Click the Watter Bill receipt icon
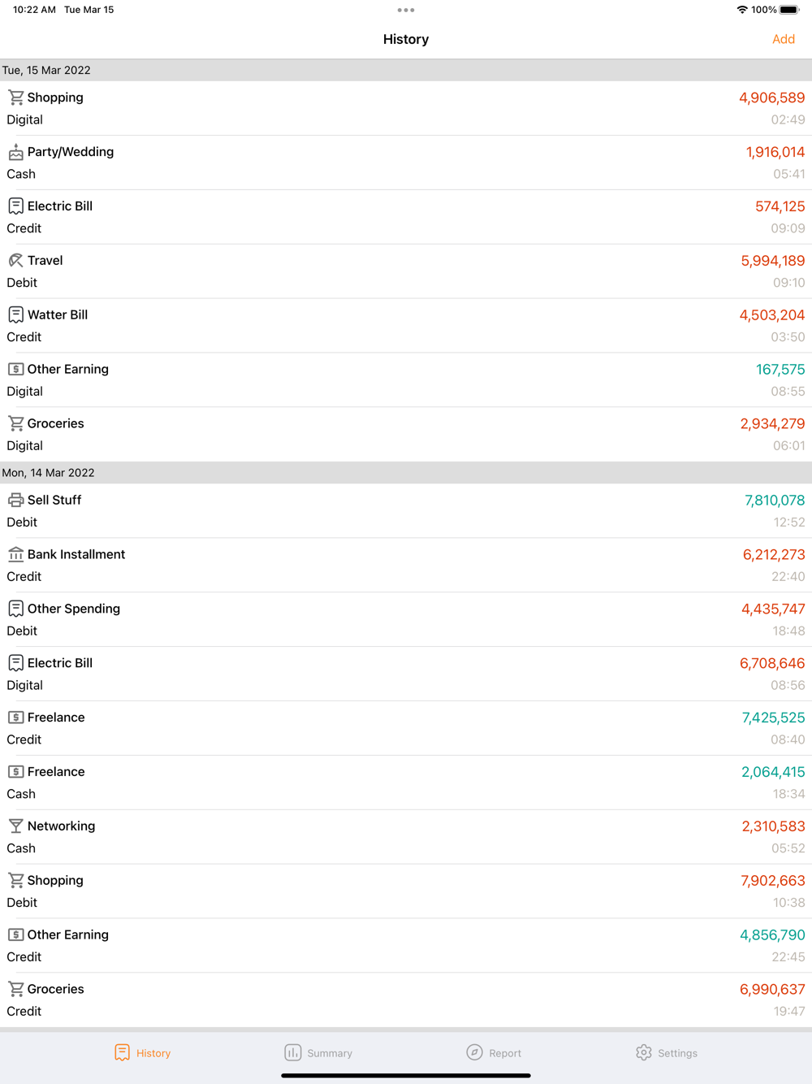Screen dimensions: 812x1084 [x=15, y=315]
